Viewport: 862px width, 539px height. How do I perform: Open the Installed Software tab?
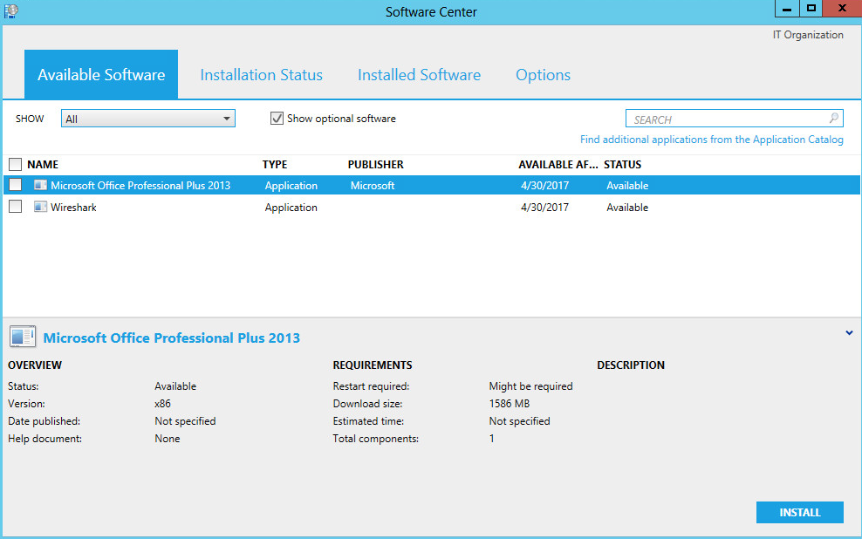point(419,75)
